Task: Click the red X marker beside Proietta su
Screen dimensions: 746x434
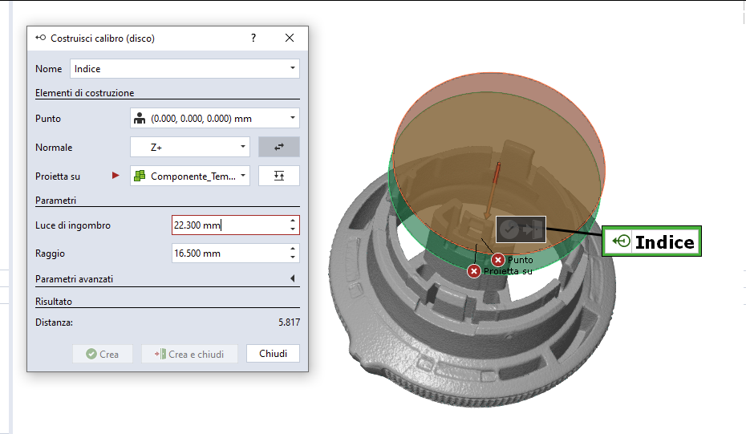Action: 474,271
